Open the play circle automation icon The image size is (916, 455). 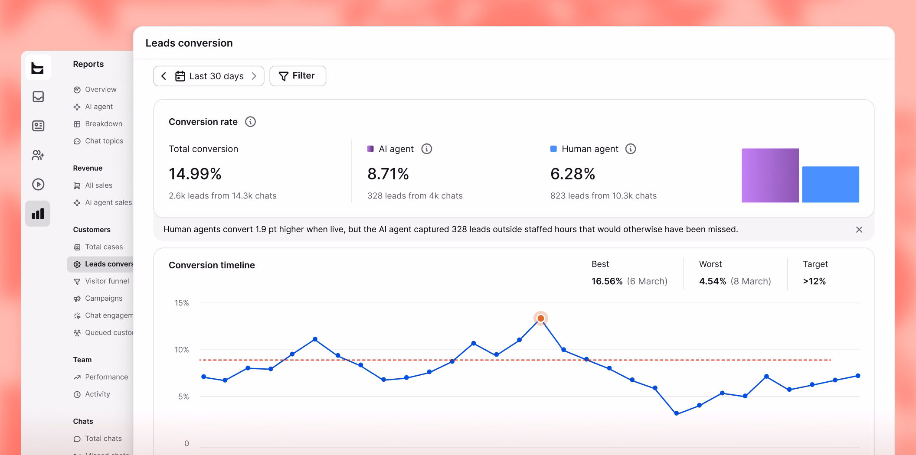(38, 185)
